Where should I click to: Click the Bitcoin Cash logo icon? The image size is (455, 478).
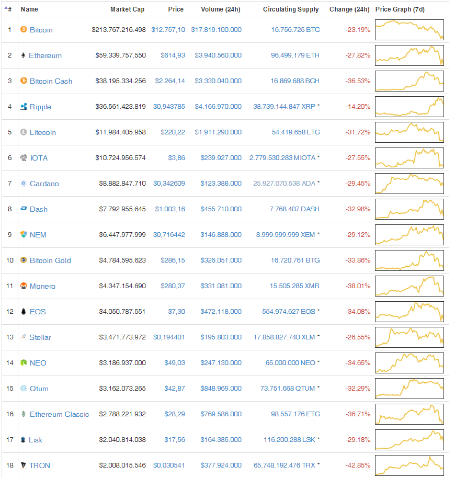pyautogui.click(x=23, y=81)
